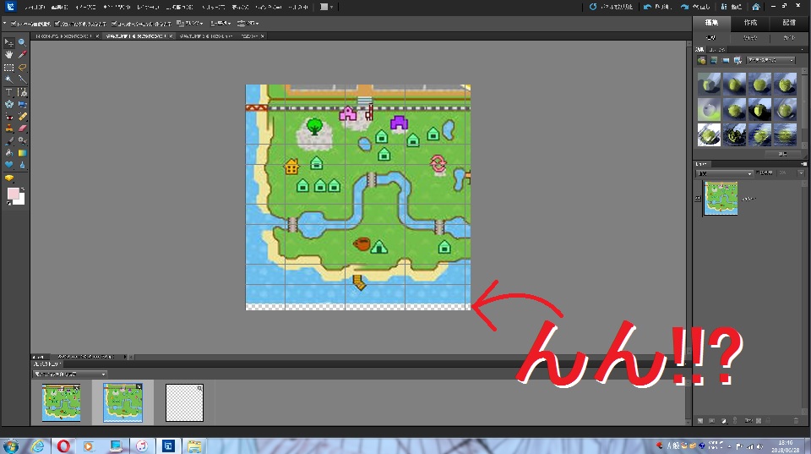
Task: Click the pink foreground color swatch
Action: click(x=13, y=194)
